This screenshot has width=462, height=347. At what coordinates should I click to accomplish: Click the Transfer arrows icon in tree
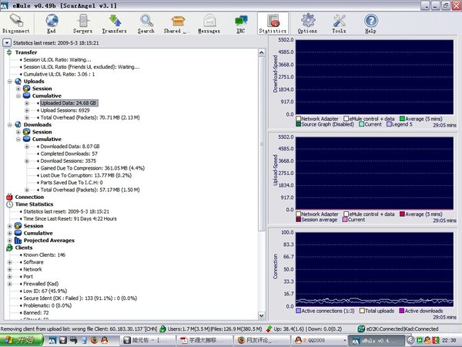point(9,52)
